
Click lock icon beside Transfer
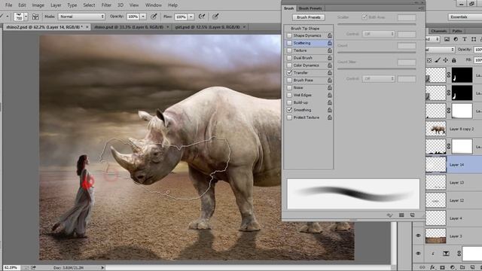click(330, 73)
